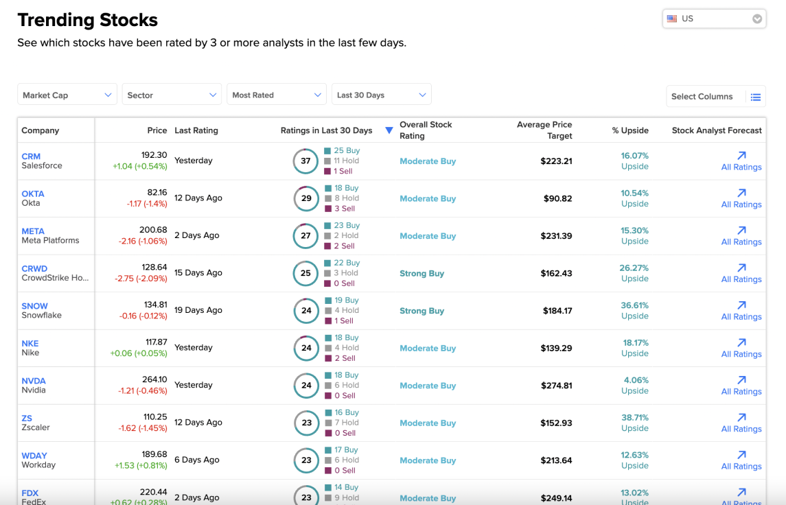The height and width of the screenshot is (505, 786).
Task: Open All Ratings for Zscaler
Action: [x=741, y=430]
